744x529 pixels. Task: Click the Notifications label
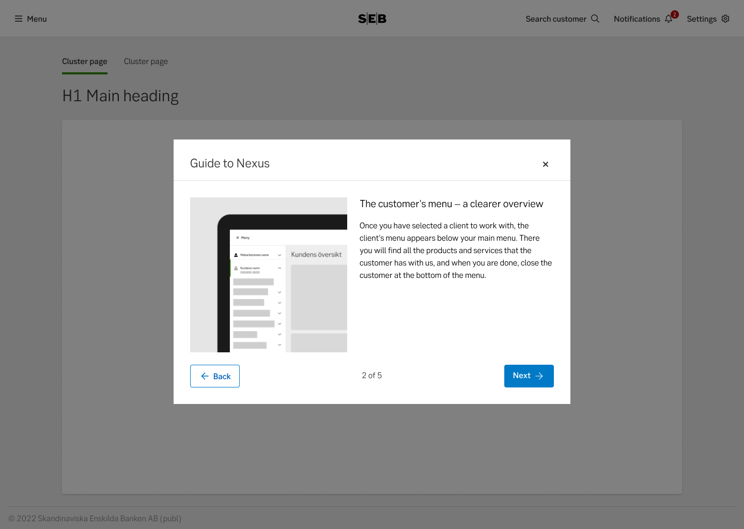click(637, 19)
